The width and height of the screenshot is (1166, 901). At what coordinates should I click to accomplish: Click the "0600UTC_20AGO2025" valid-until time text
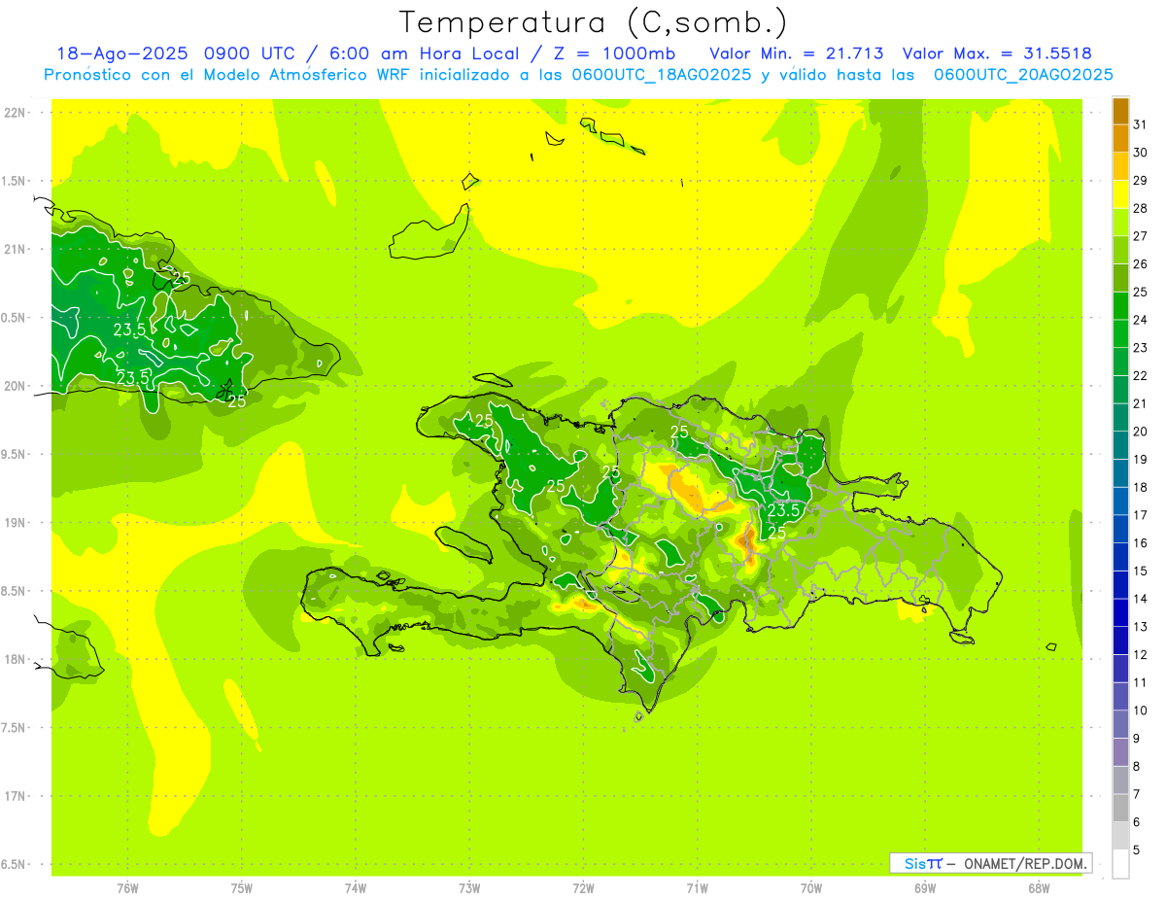[1022, 75]
